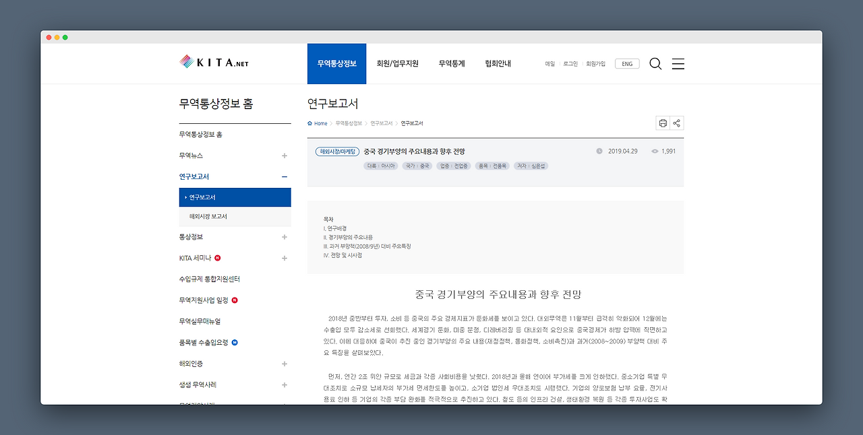
Task: Click the 저자 심윤섭 tag
Action: point(531,166)
